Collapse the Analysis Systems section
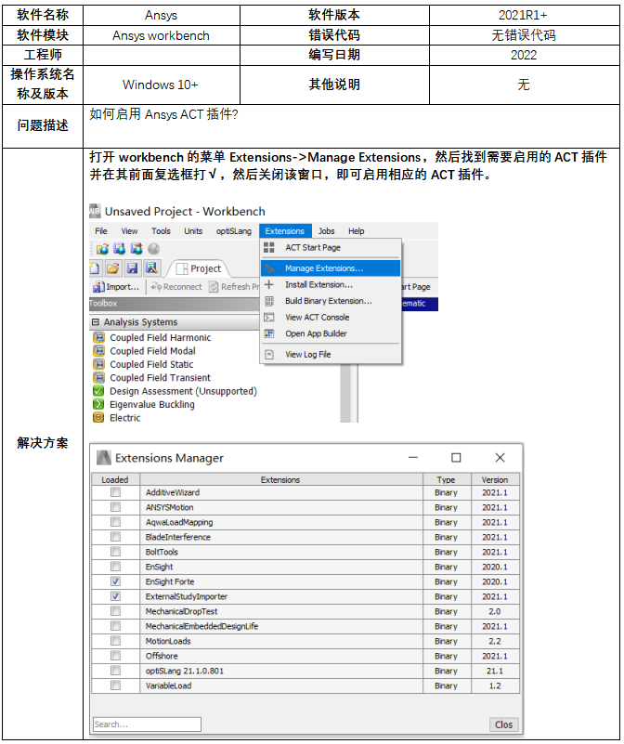 [x=95, y=322]
